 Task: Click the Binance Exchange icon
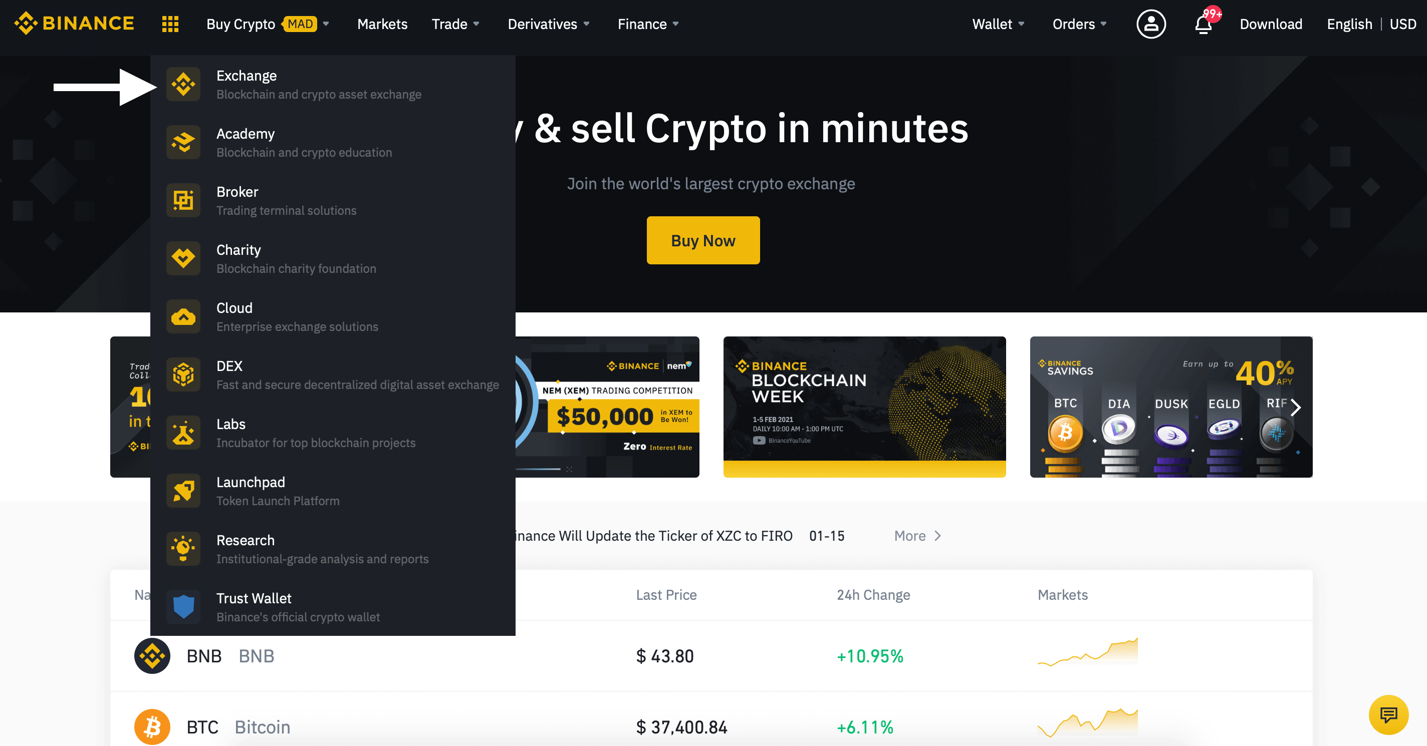(x=184, y=84)
